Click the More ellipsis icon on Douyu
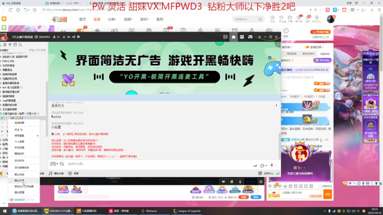 [x=286, y=31]
